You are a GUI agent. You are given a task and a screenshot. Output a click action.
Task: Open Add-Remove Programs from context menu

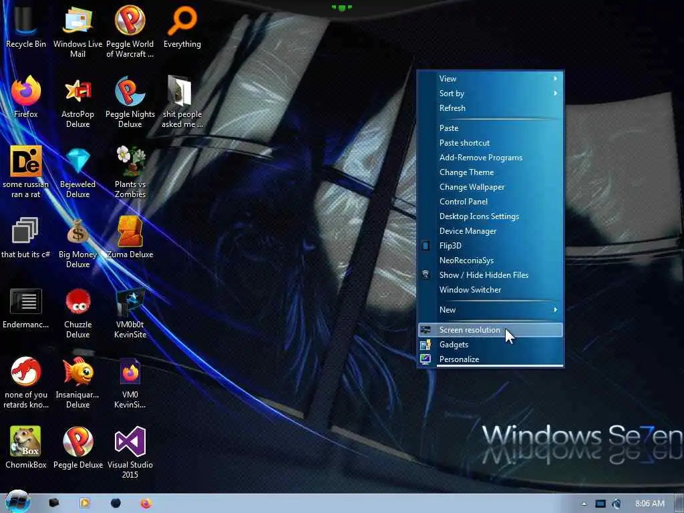(490, 158)
